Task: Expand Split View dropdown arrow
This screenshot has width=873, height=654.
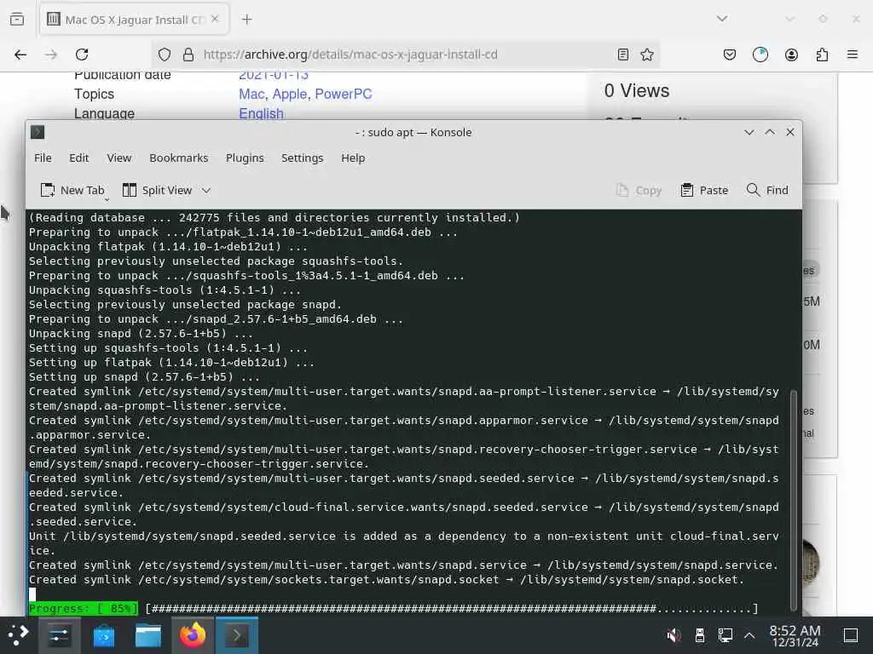Action: pos(206,190)
